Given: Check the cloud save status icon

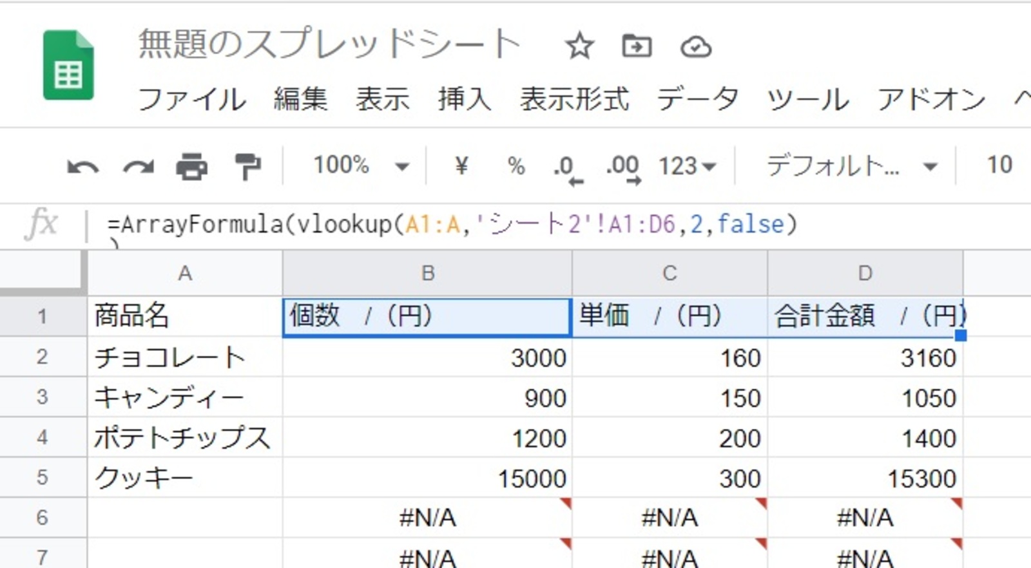Looking at the screenshot, I should pyautogui.click(x=696, y=47).
